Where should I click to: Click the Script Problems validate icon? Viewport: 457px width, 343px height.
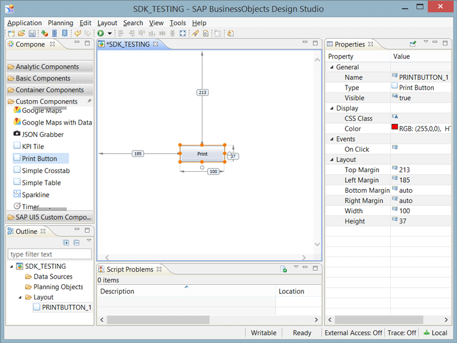[x=283, y=269]
